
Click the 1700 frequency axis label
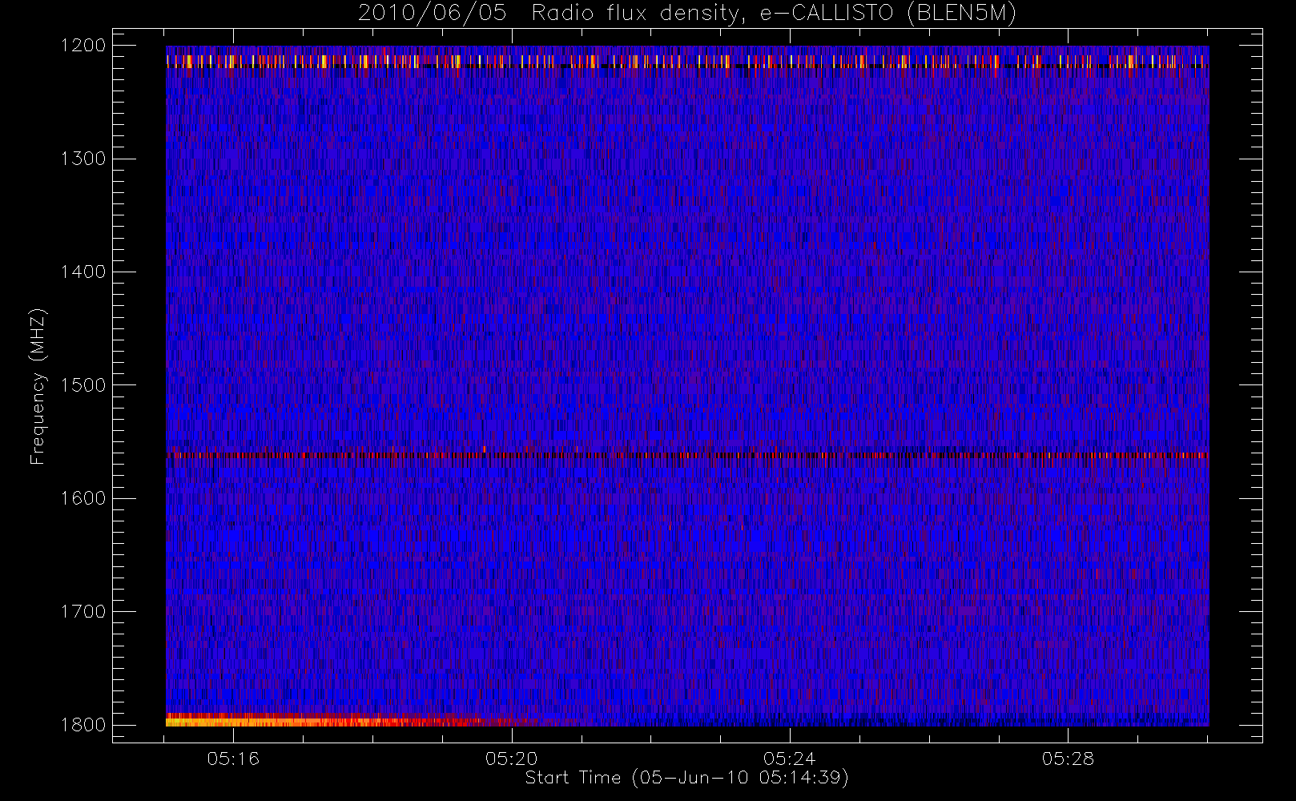tap(84, 611)
